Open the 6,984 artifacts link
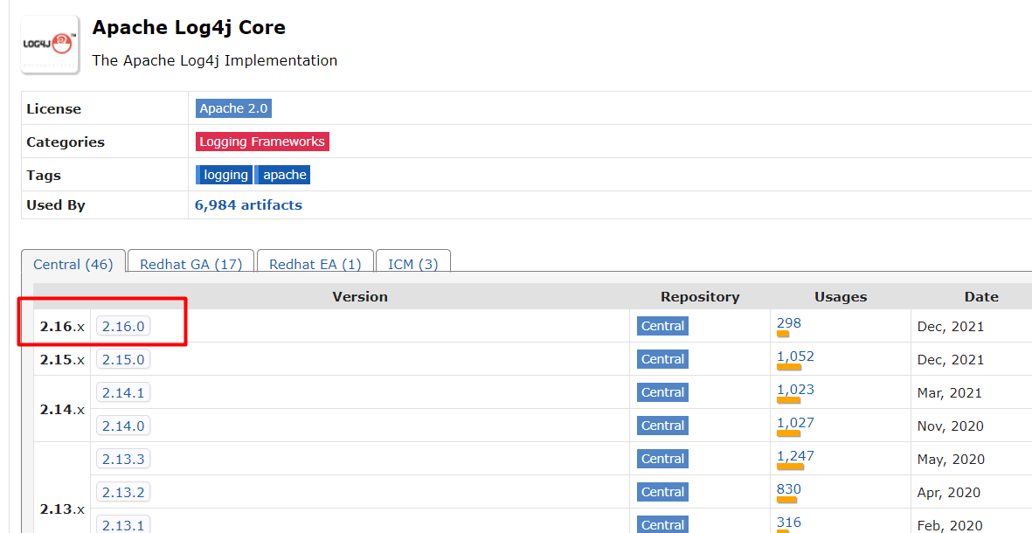The height and width of the screenshot is (533, 1032). [248, 204]
